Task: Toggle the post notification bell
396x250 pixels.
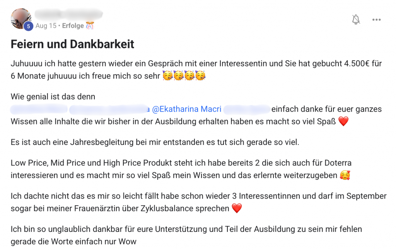Action: 356,20
